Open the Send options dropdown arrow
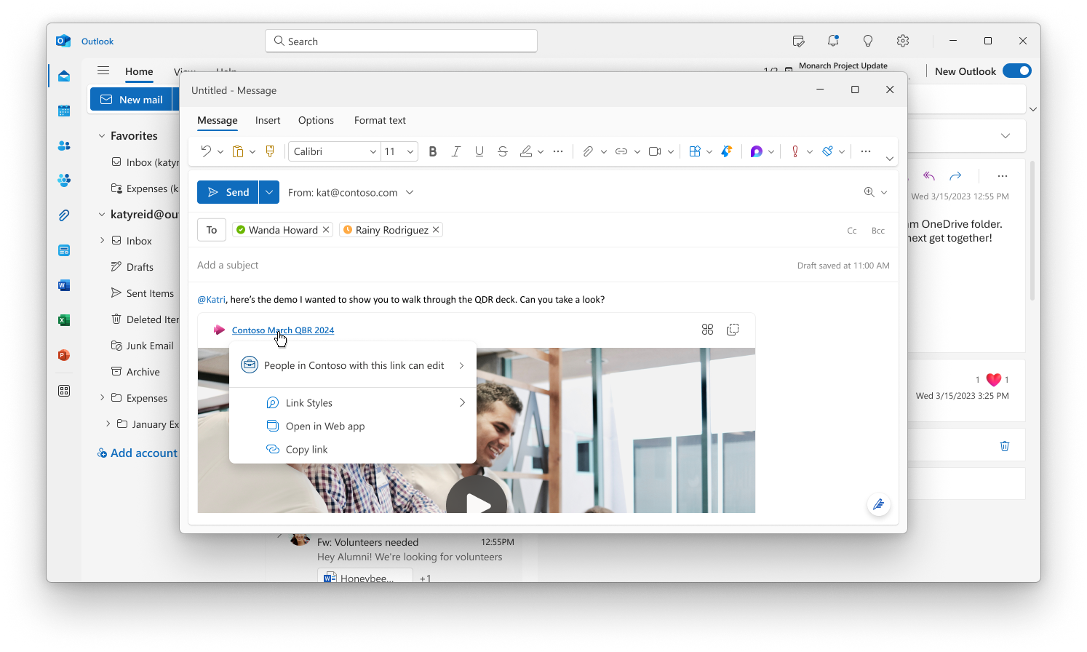The height and width of the screenshot is (652, 1087). click(x=269, y=192)
